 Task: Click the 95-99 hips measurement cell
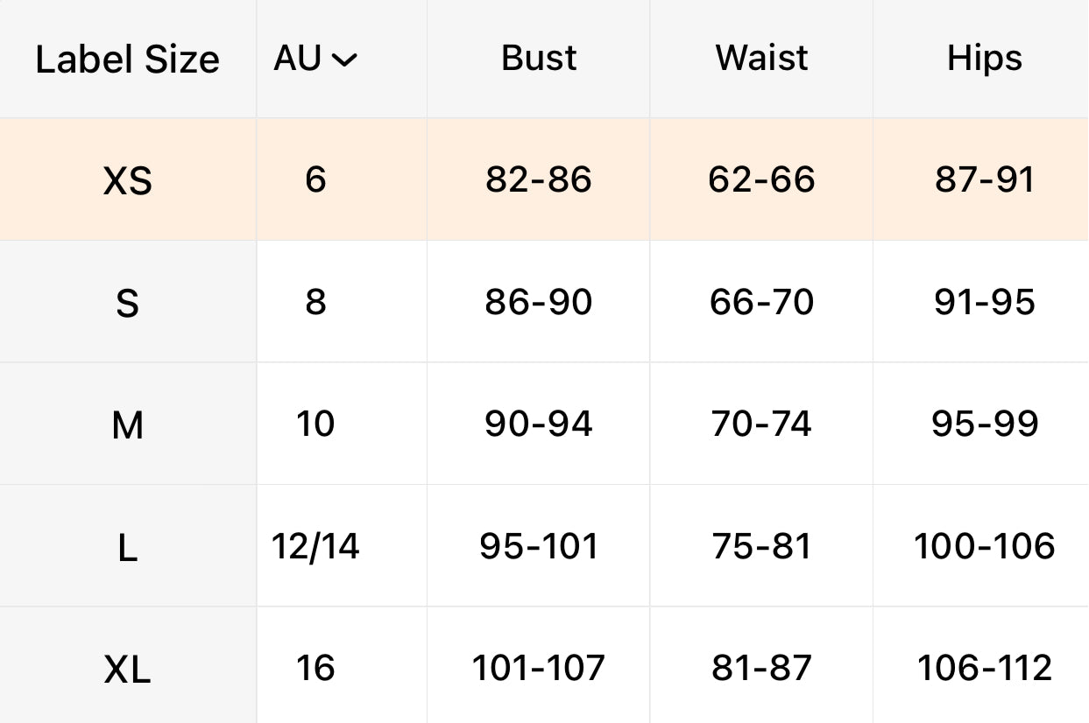click(x=984, y=425)
